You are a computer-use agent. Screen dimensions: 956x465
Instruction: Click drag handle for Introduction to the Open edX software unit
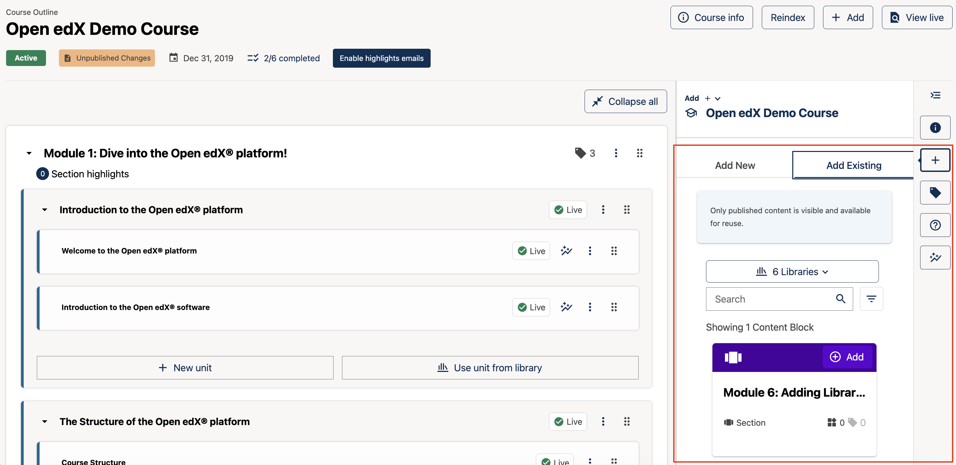tap(614, 307)
